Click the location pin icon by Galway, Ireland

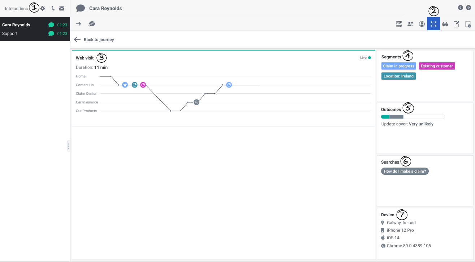pos(383,223)
